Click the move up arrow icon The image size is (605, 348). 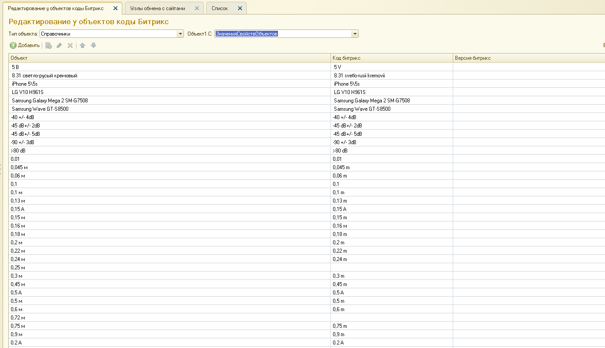(x=82, y=45)
